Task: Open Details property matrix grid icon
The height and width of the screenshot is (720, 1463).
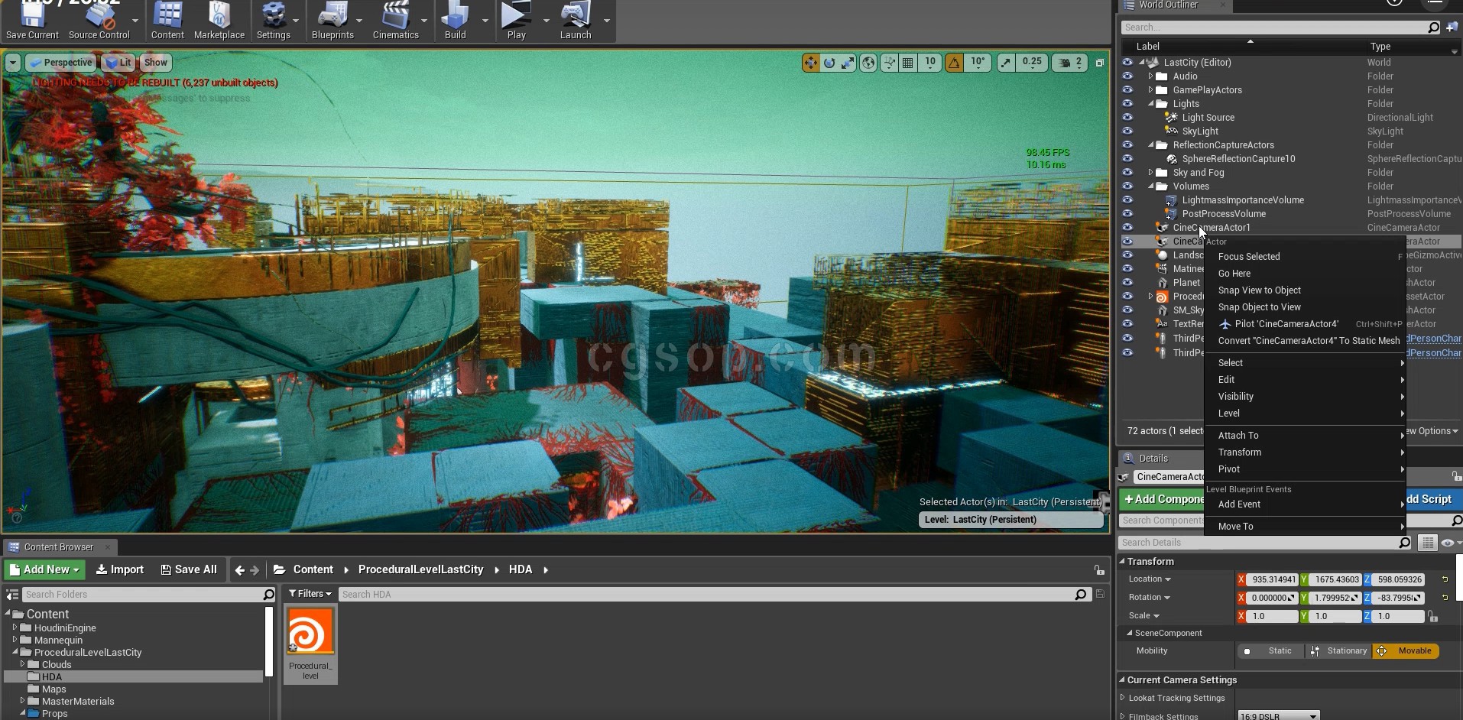Action: click(1427, 543)
